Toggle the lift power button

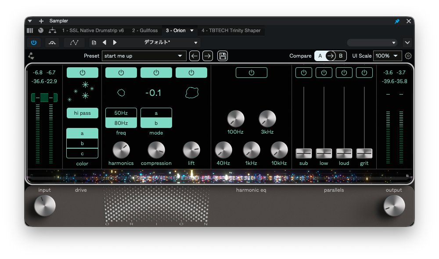pyautogui.click(x=191, y=73)
